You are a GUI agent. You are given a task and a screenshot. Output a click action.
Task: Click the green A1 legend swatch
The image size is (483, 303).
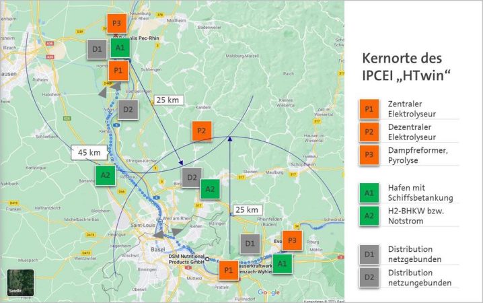coord(369,194)
